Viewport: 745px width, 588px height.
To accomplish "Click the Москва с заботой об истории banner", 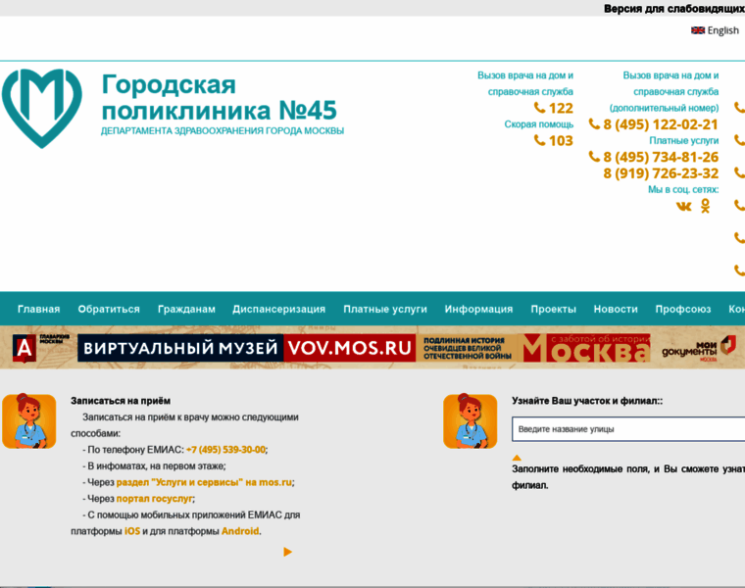I will (586, 348).
